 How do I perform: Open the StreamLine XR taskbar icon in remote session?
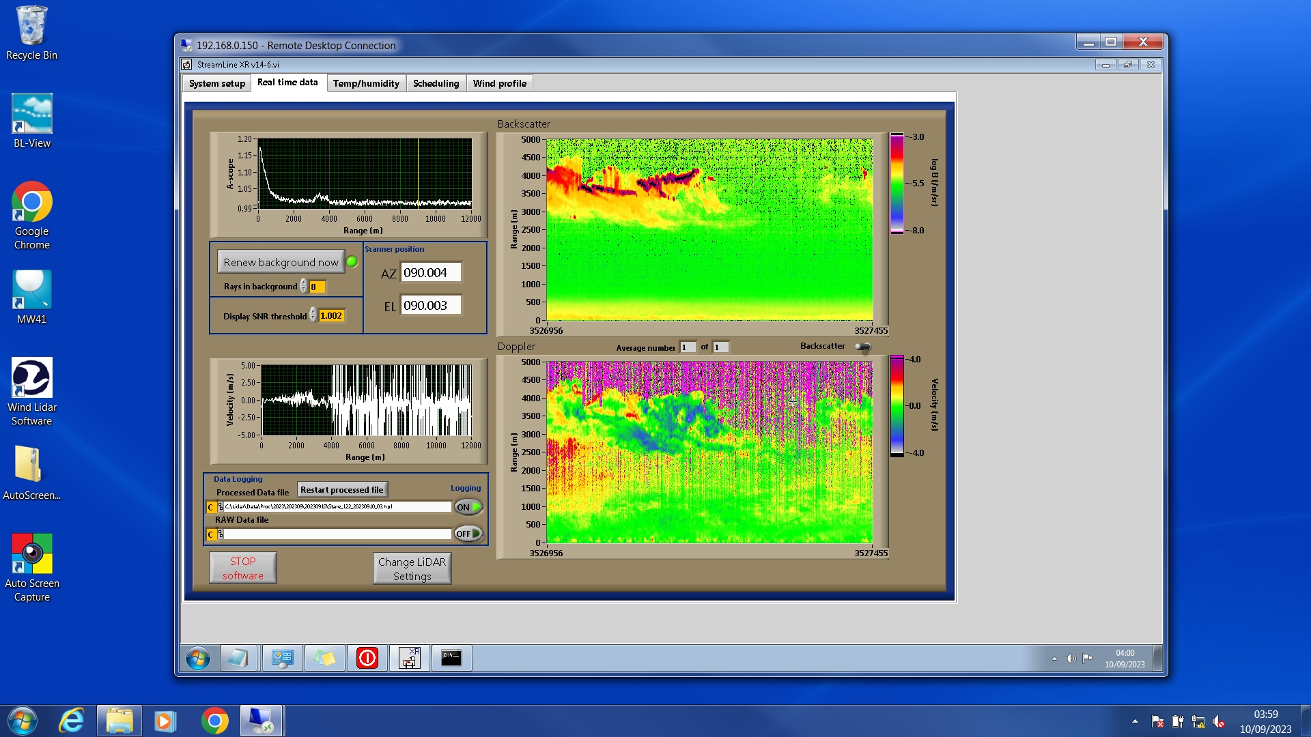(410, 659)
